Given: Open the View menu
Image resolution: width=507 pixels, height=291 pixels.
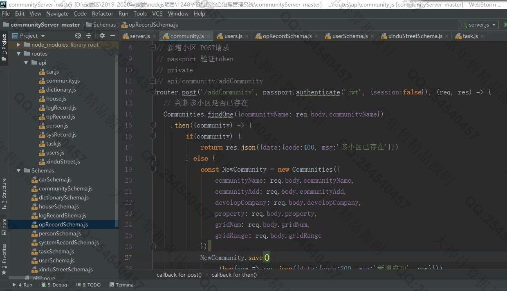Looking at the screenshot, I should click(x=35, y=13).
